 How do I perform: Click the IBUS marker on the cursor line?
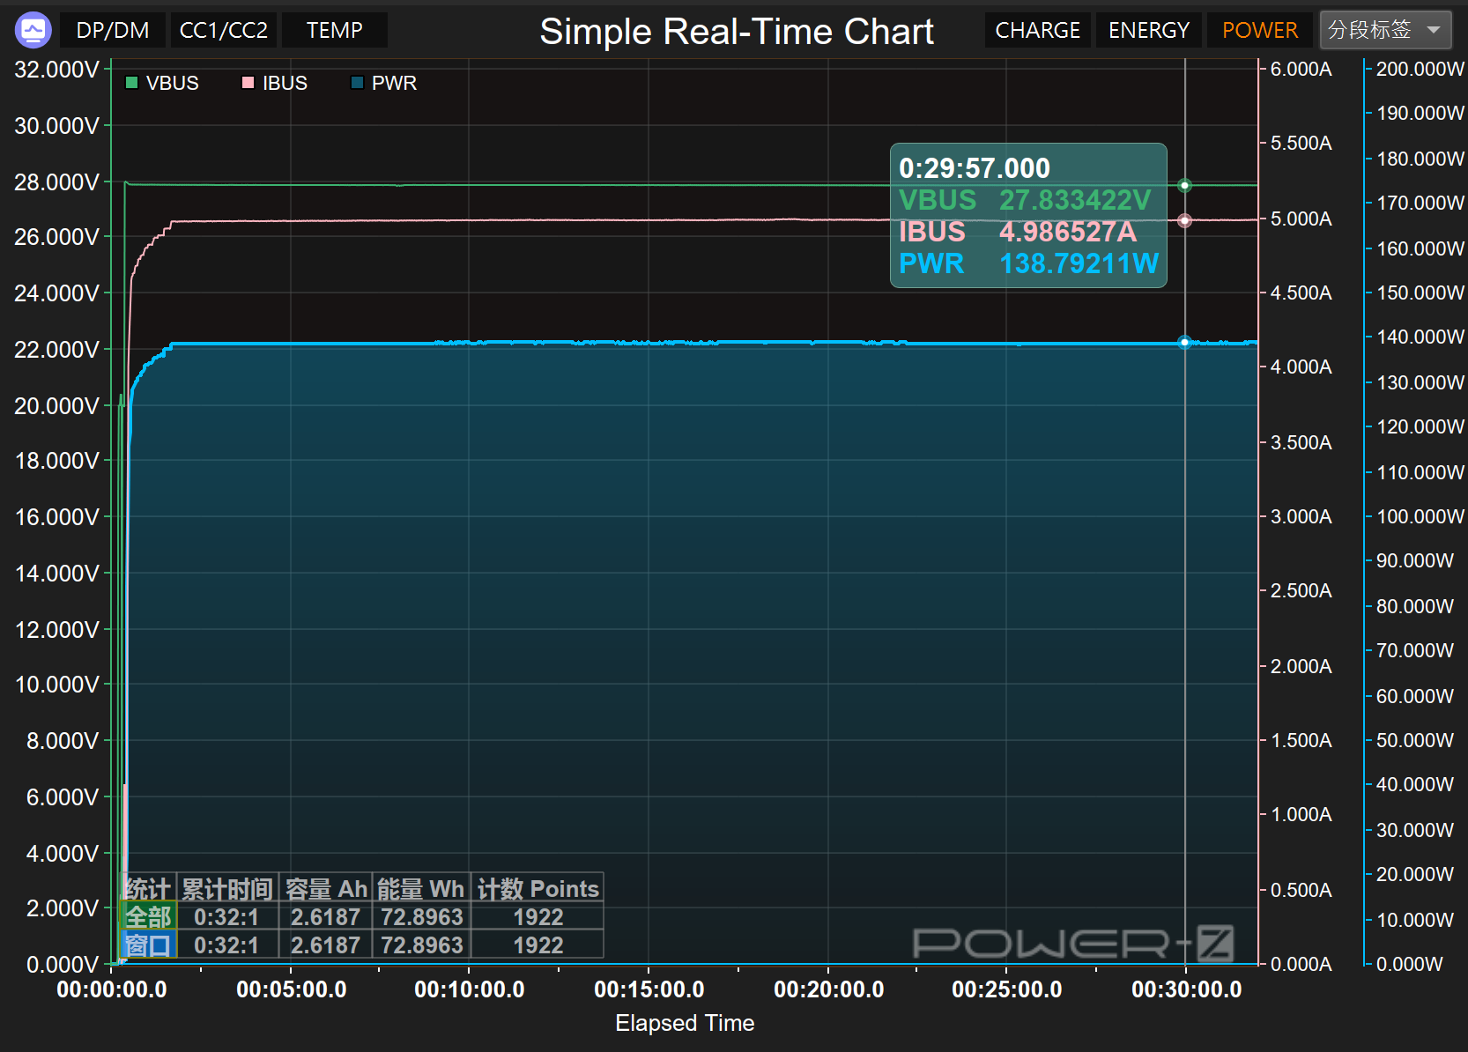point(1184,220)
